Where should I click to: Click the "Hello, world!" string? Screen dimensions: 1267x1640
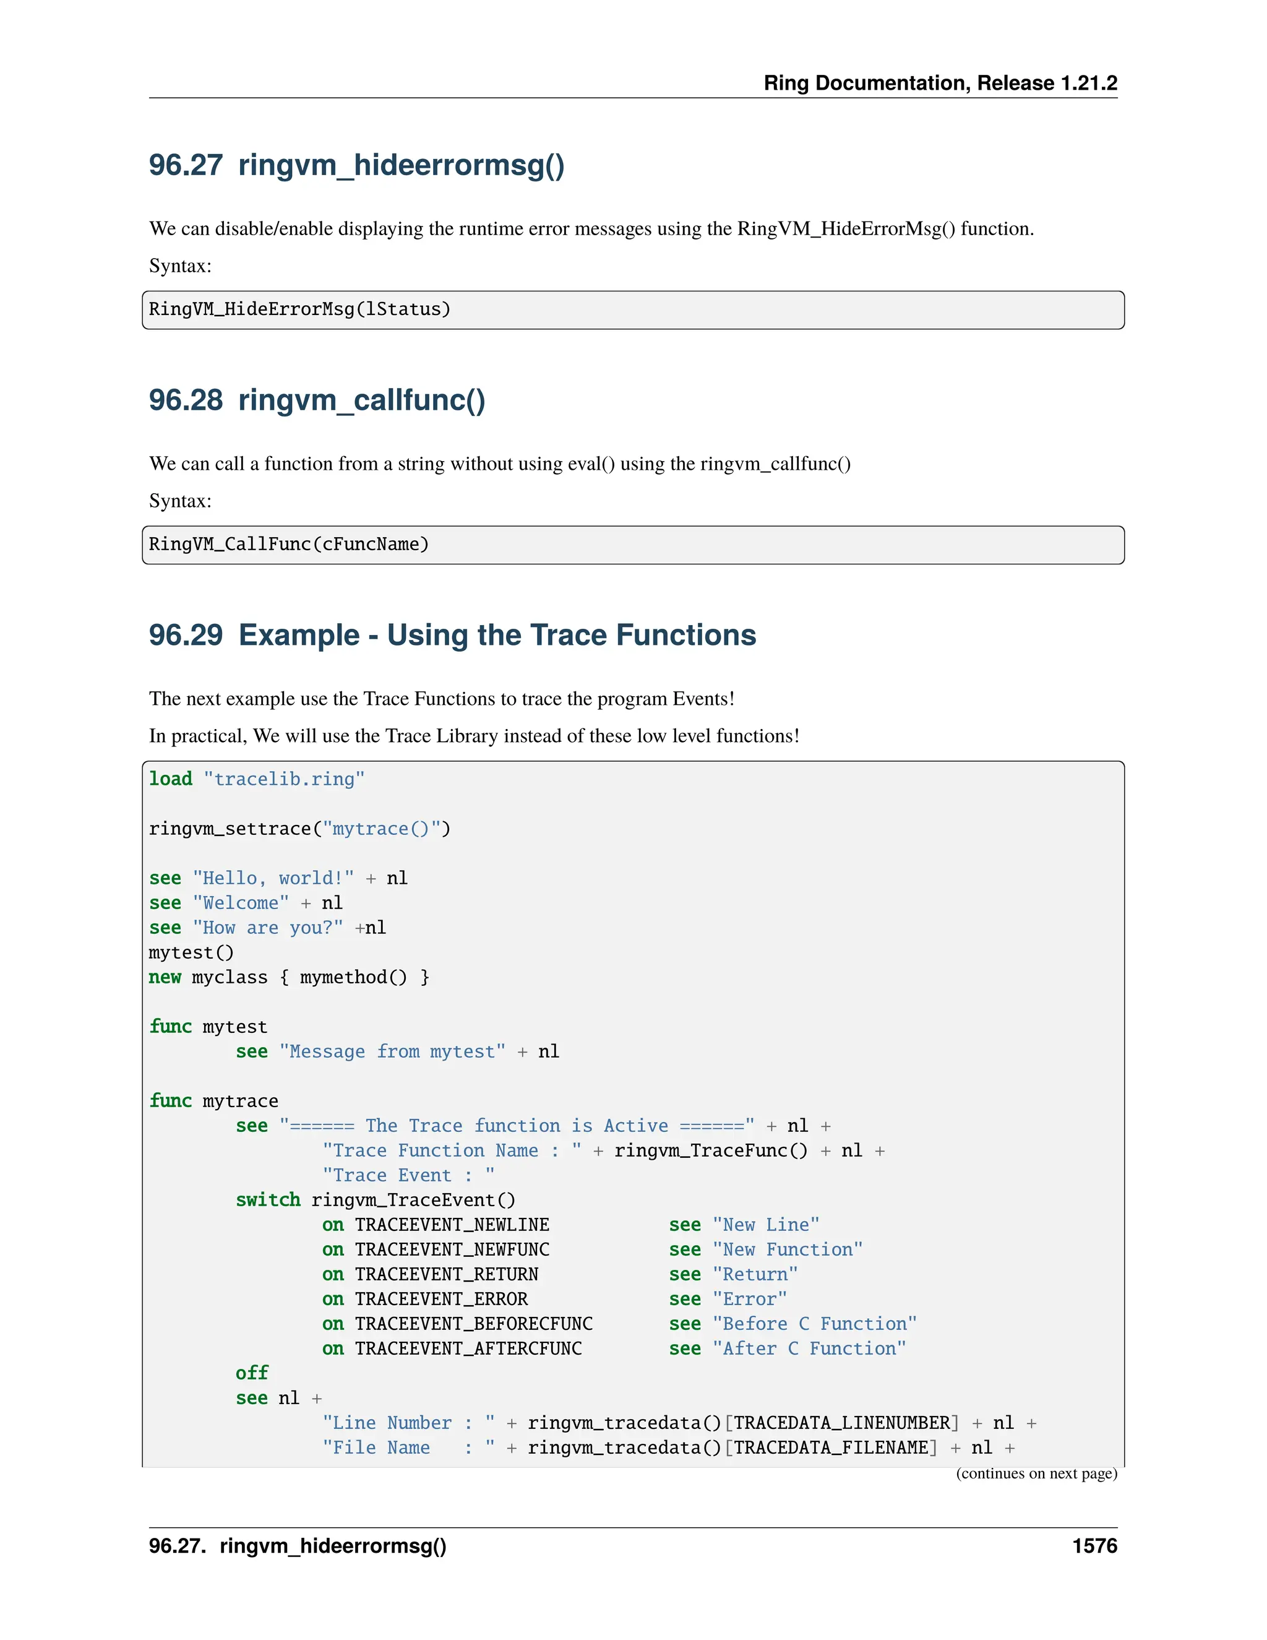coord(273,879)
